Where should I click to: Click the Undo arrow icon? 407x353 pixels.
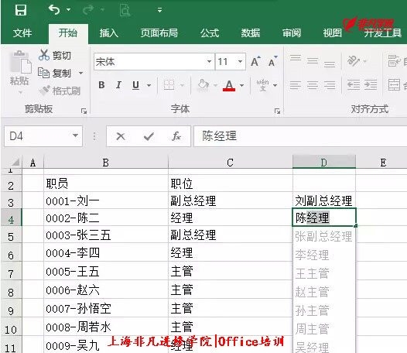coord(54,10)
